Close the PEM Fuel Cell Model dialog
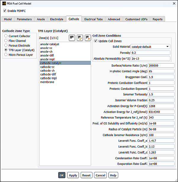The height and width of the screenshot is (182, 178). pyautogui.click(x=174, y=4)
